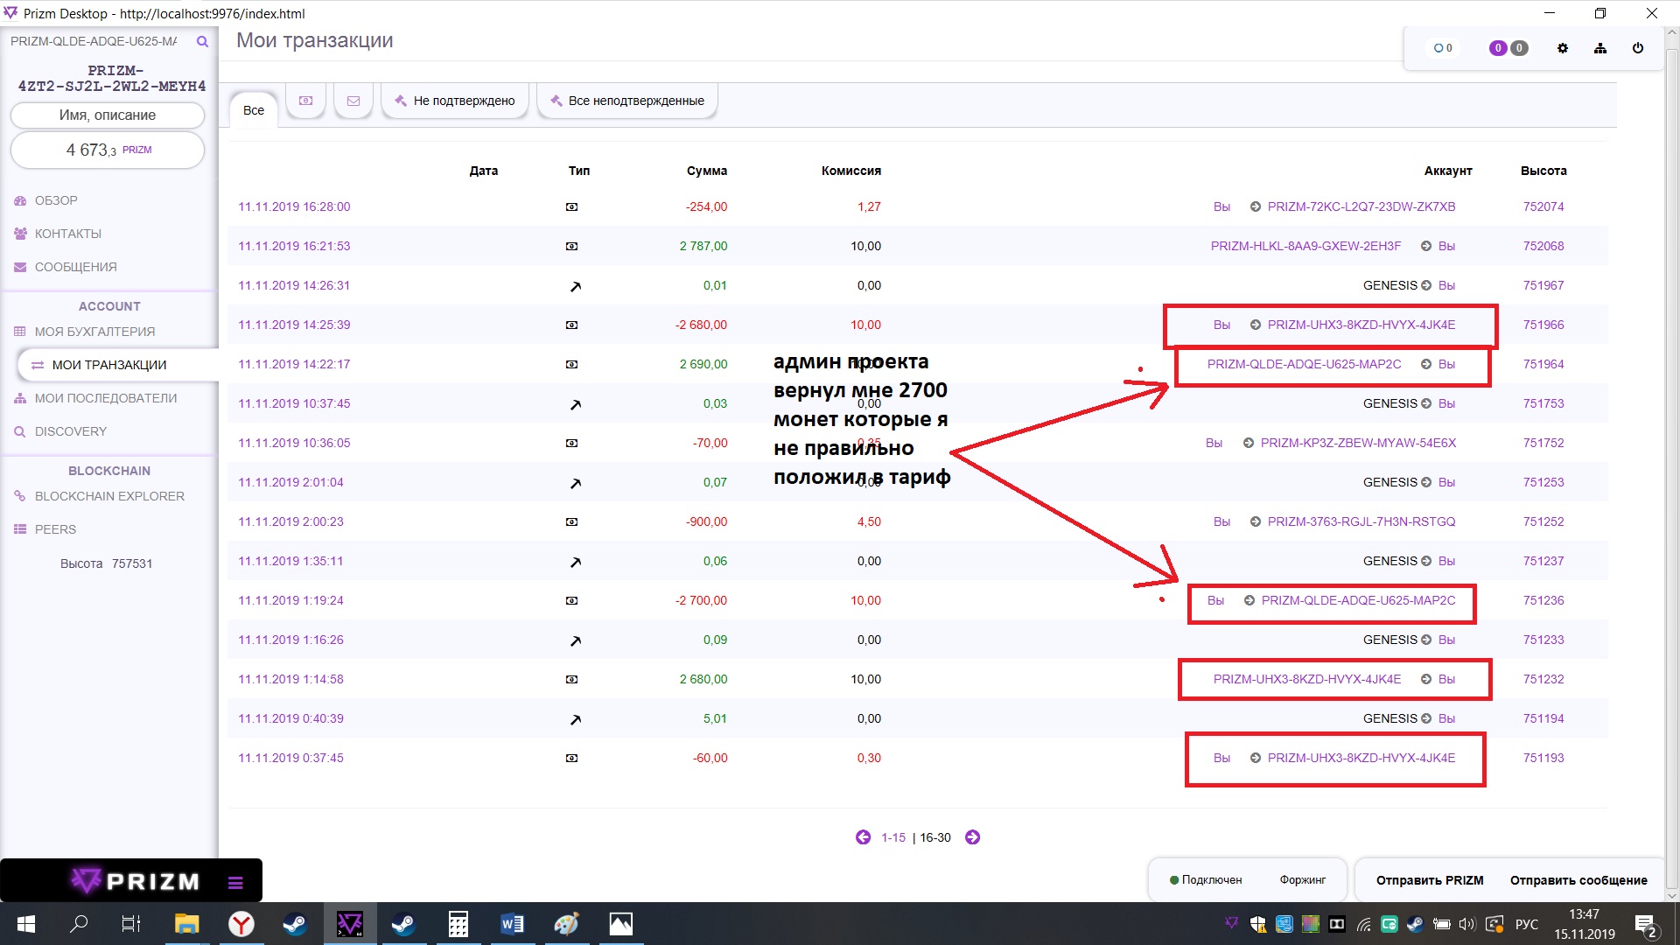Image resolution: width=1680 pixels, height=945 pixels.
Task: Open Windows taskbar search
Action: 79,924
